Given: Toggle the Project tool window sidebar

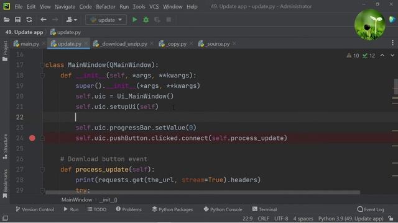Looking at the screenshot, I should [5, 51].
